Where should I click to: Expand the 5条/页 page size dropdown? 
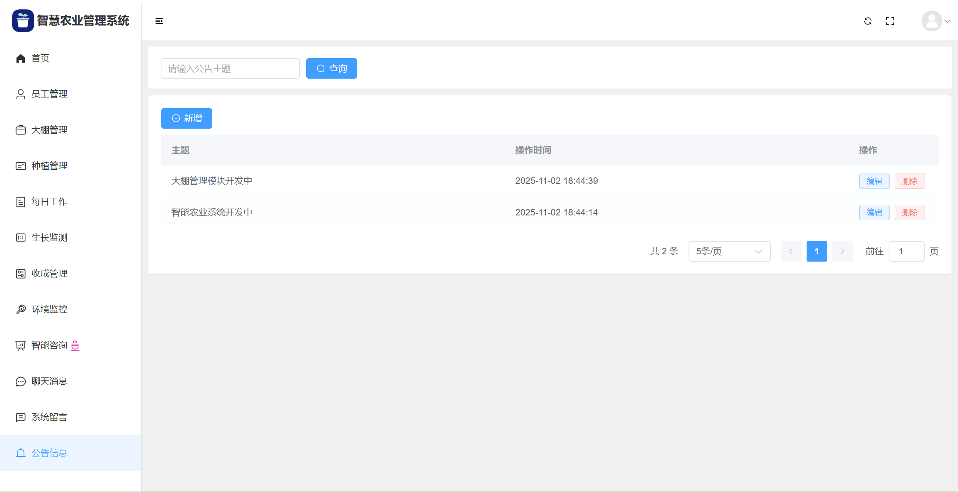(x=729, y=251)
